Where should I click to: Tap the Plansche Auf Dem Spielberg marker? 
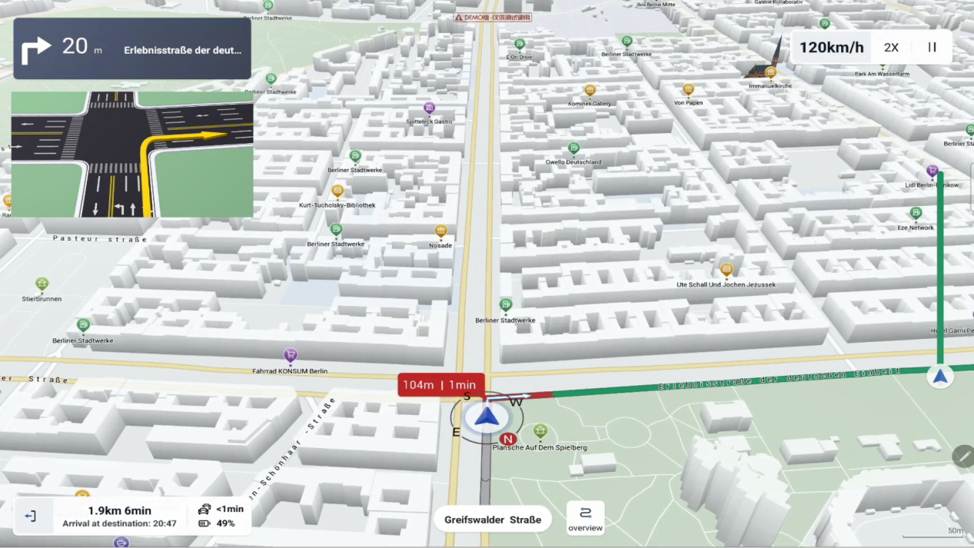(540, 430)
